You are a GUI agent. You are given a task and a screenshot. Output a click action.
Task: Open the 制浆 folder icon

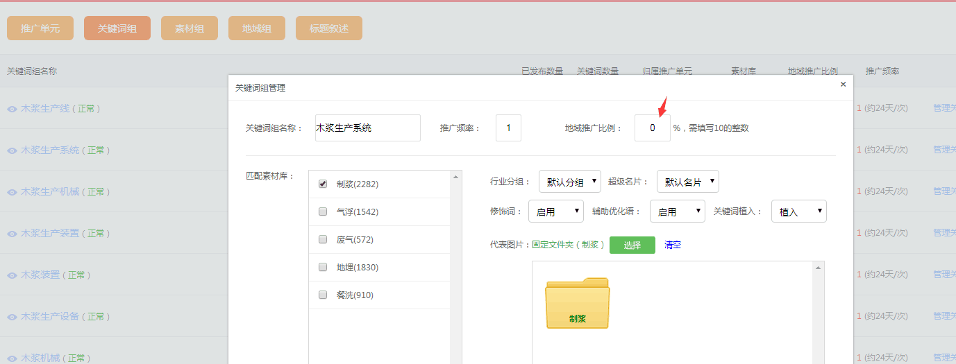tap(577, 303)
